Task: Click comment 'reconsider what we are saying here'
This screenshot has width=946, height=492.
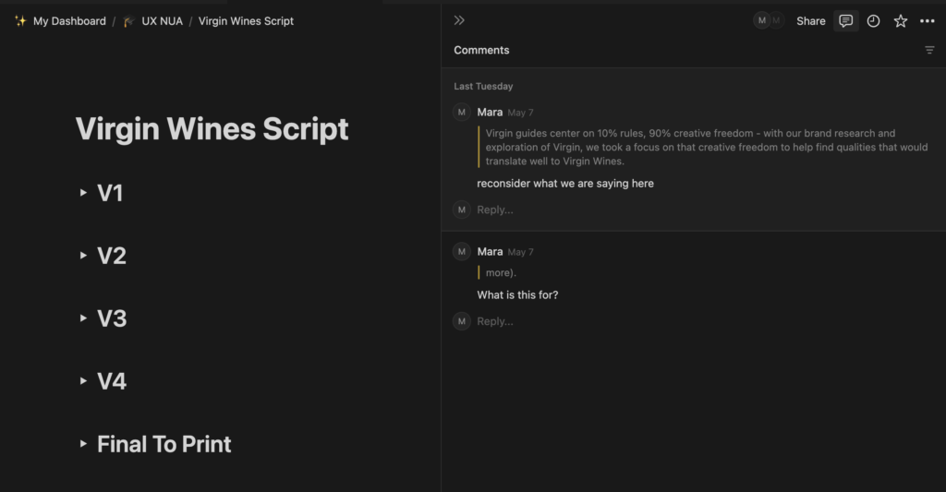Action: pyautogui.click(x=565, y=184)
